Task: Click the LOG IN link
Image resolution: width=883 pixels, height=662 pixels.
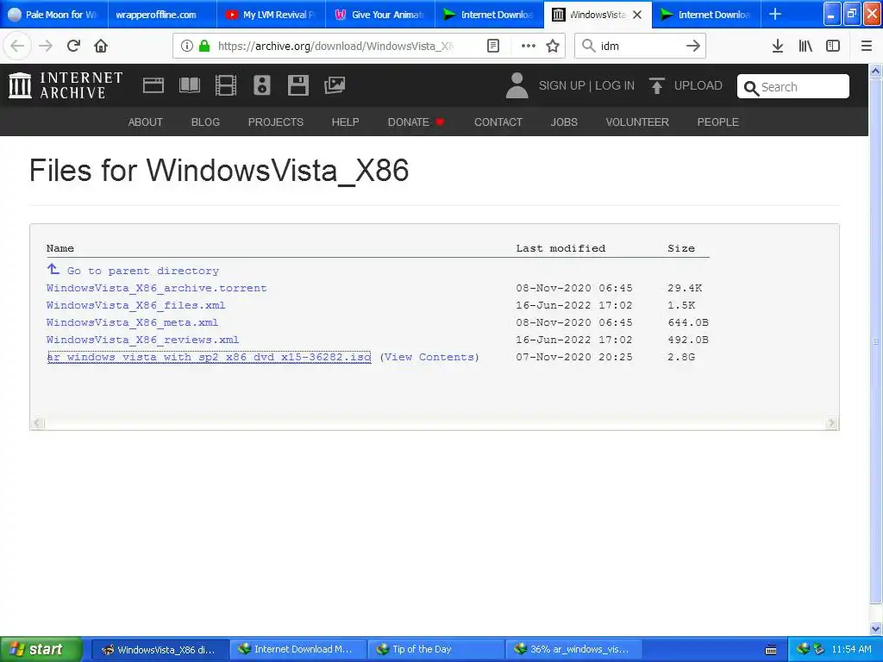Action: [x=615, y=85]
